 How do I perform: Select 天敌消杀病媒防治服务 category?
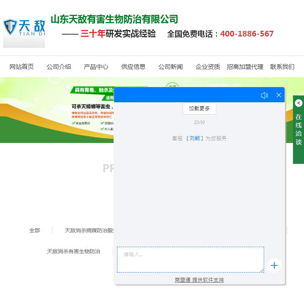click(x=89, y=230)
